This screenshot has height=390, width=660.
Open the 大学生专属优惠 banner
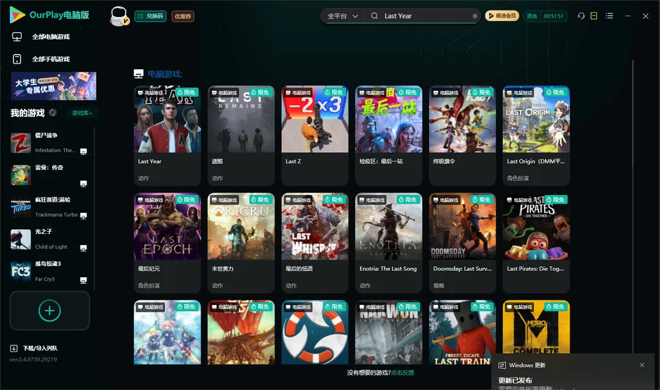coord(54,86)
